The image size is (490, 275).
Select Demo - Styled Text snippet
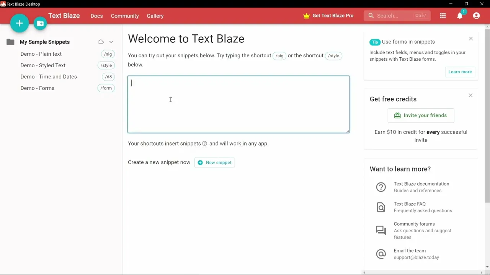click(x=43, y=65)
